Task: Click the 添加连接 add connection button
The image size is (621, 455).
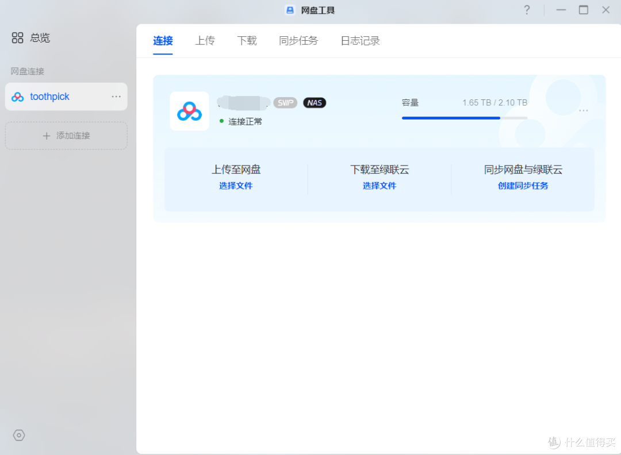Action: coord(66,136)
